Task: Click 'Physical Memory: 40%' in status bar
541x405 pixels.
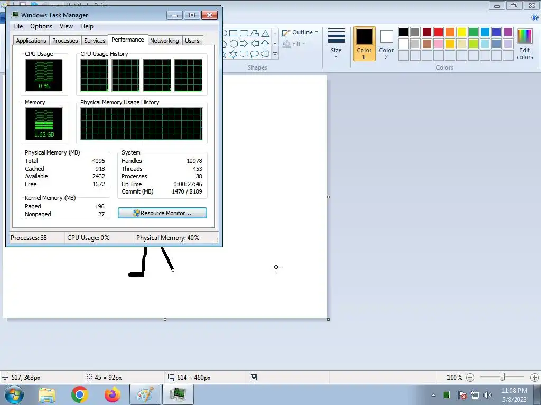Action: point(167,238)
